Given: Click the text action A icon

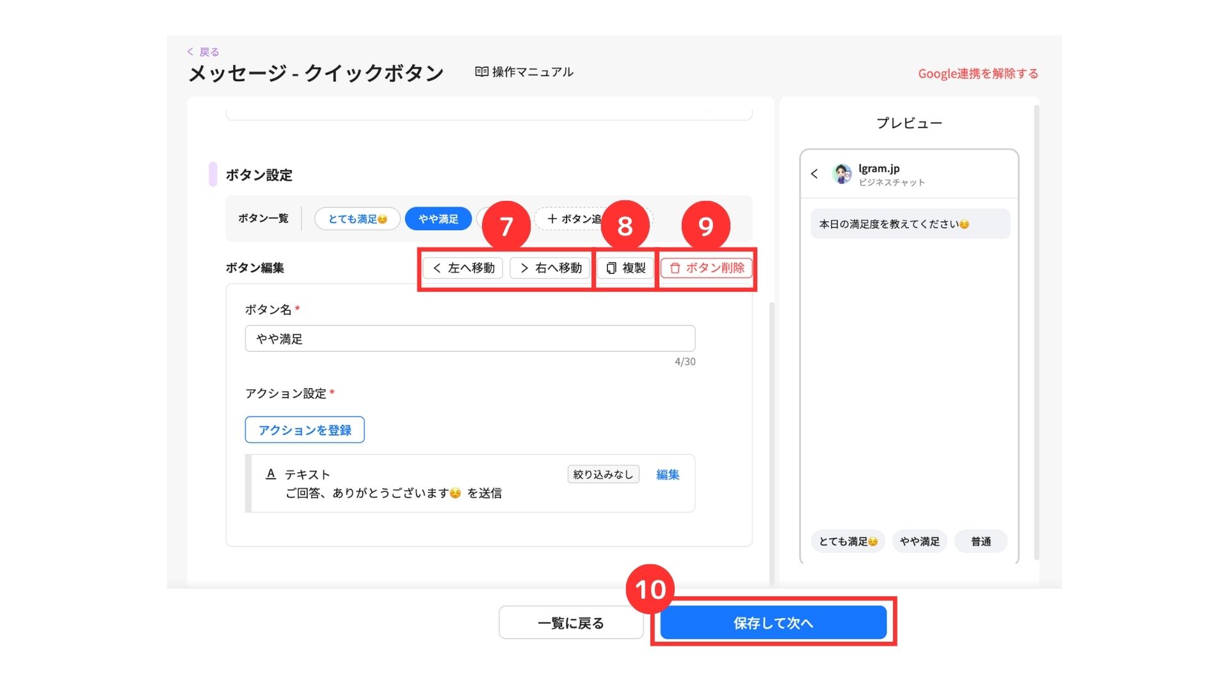Looking at the screenshot, I should [271, 474].
